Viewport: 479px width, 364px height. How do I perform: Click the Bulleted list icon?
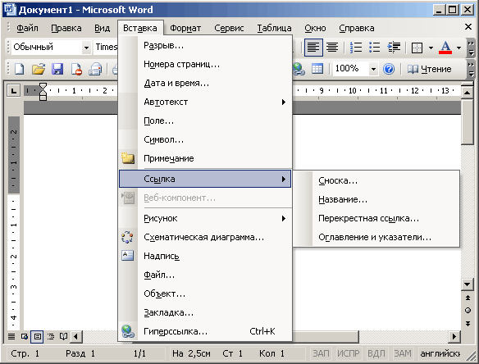coord(375,48)
